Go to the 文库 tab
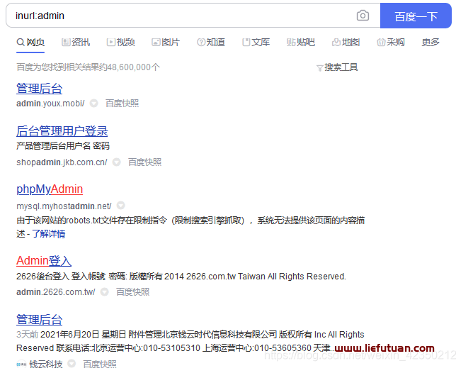Screen dimensions: 456x373 point(256,43)
